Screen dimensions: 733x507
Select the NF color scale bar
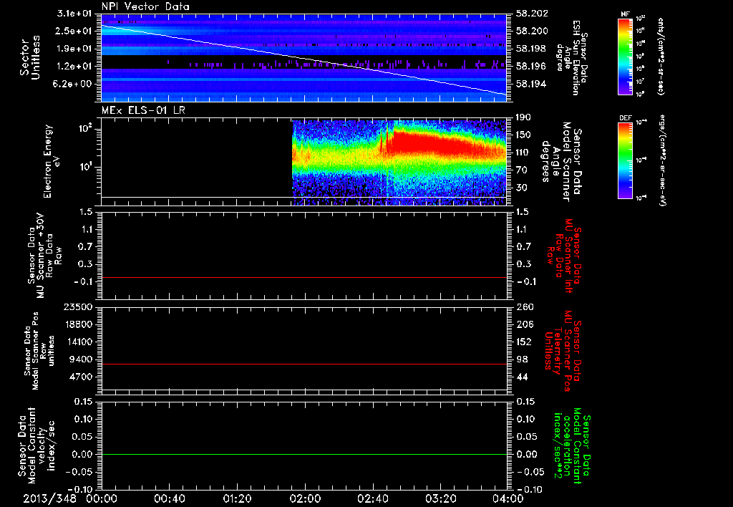click(625, 56)
